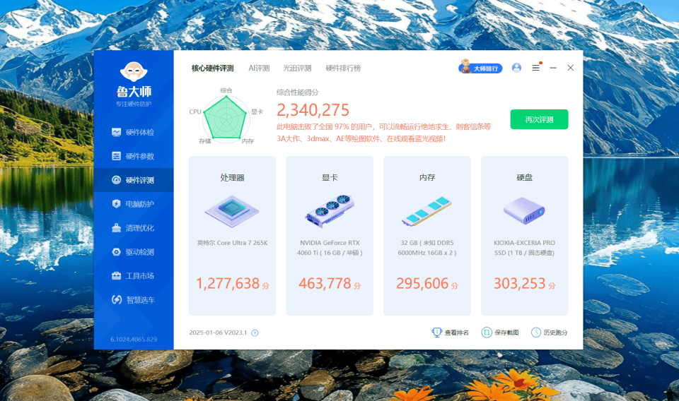Screen dimensions: 679x401
Task: Select 硬件参数 sidebar item
Action: pyautogui.click(x=133, y=156)
